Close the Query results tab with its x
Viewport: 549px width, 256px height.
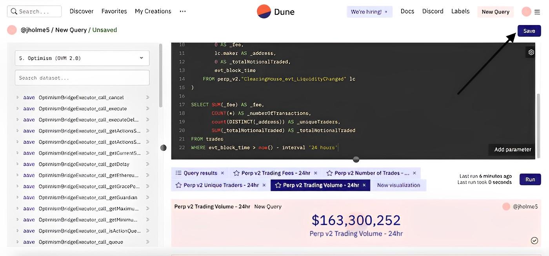(x=222, y=173)
